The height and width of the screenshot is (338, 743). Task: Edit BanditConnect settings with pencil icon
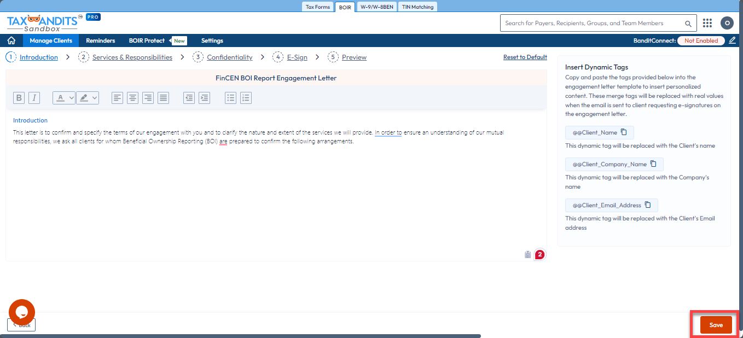tap(733, 40)
